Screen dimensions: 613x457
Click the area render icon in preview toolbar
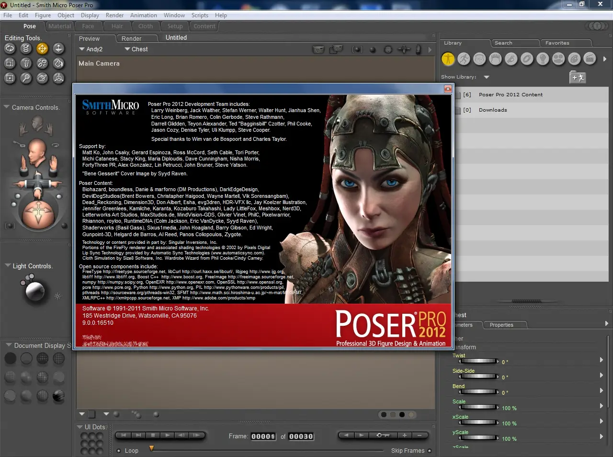point(336,49)
